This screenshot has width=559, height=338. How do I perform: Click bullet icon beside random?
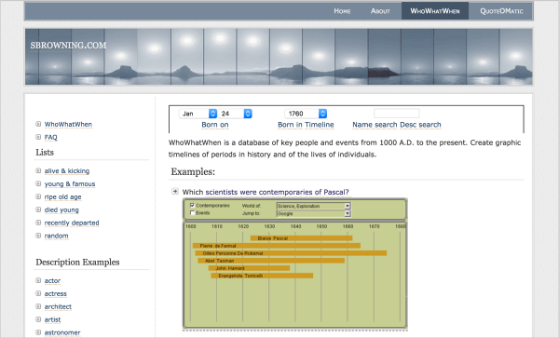pos(38,236)
